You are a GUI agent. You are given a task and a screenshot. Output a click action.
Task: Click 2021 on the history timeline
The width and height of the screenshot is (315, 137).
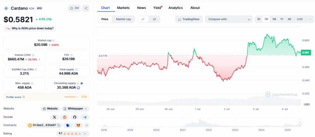point(183,130)
